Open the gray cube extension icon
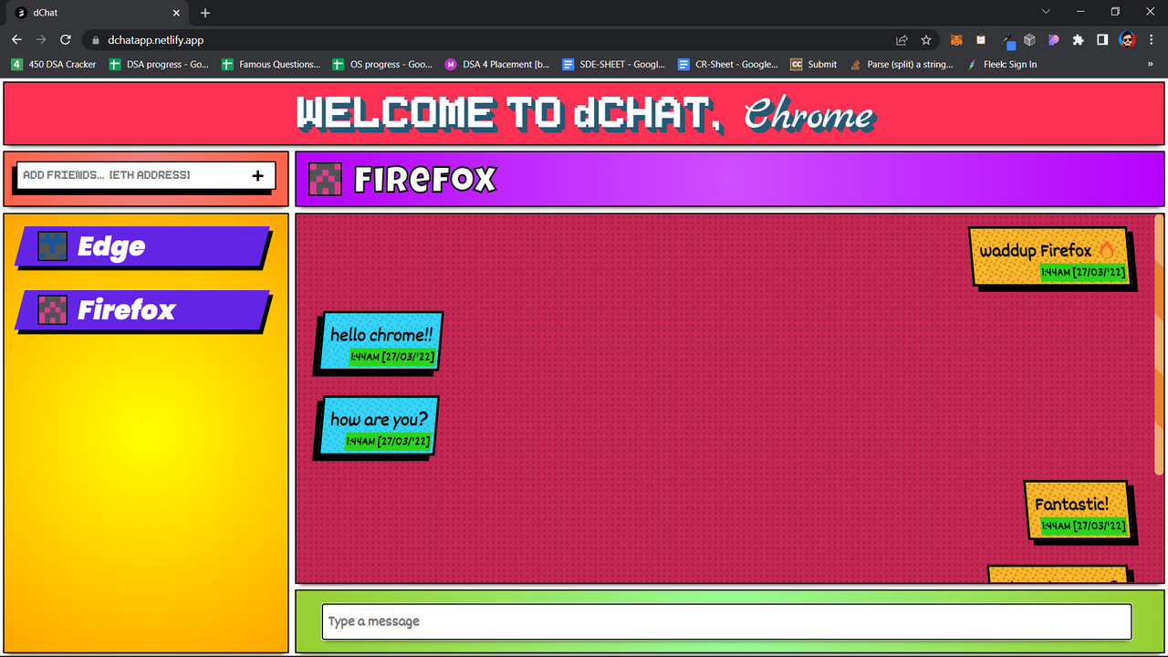The width and height of the screenshot is (1168, 657). 1029,40
